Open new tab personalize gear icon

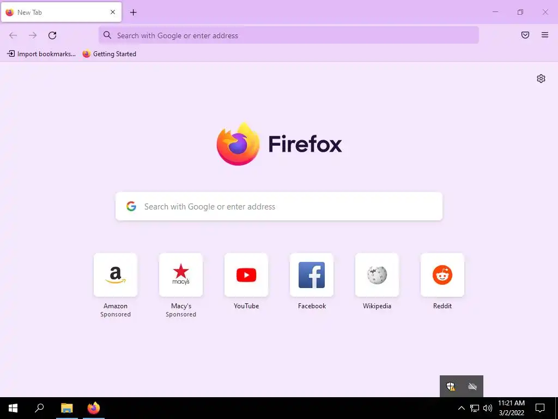pos(541,79)
